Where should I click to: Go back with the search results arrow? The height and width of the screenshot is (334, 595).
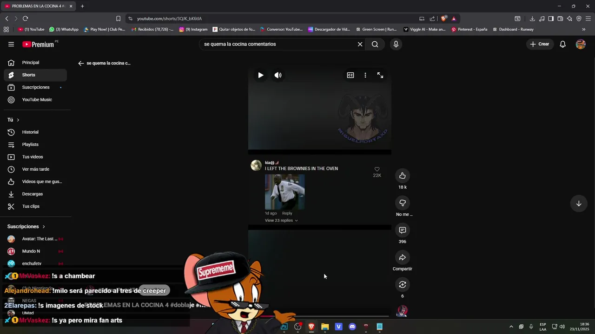(81, 63)
